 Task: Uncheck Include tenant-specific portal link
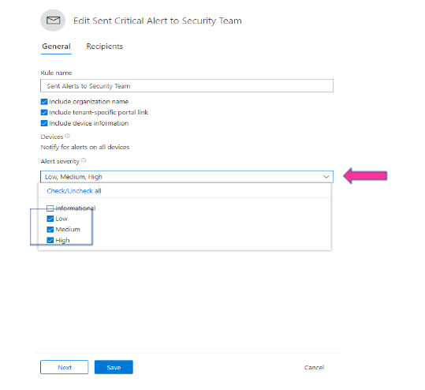(x=44, y=112)
